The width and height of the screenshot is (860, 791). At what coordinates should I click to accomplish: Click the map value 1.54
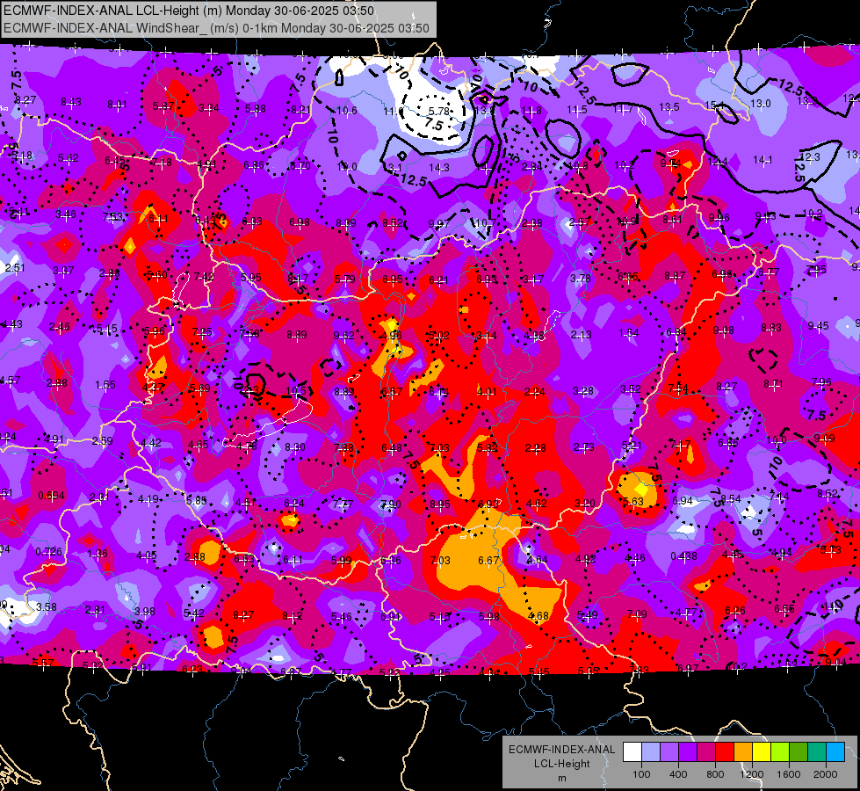click(x=629, y=333)
